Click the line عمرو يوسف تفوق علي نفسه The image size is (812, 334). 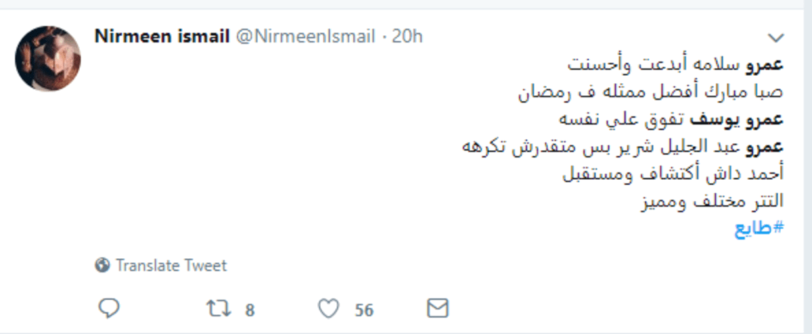click(x=670, y=120)
